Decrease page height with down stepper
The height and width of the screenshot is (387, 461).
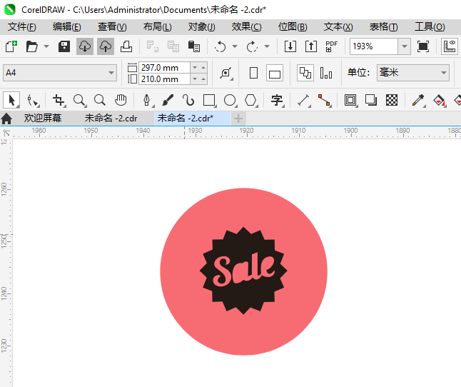click(x=195, y=79)
